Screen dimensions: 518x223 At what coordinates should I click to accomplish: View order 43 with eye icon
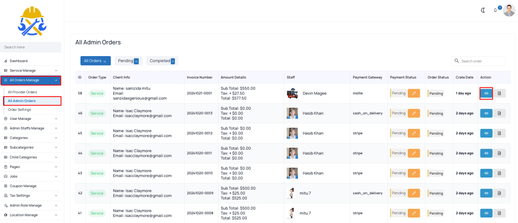(x=486, y=173)
